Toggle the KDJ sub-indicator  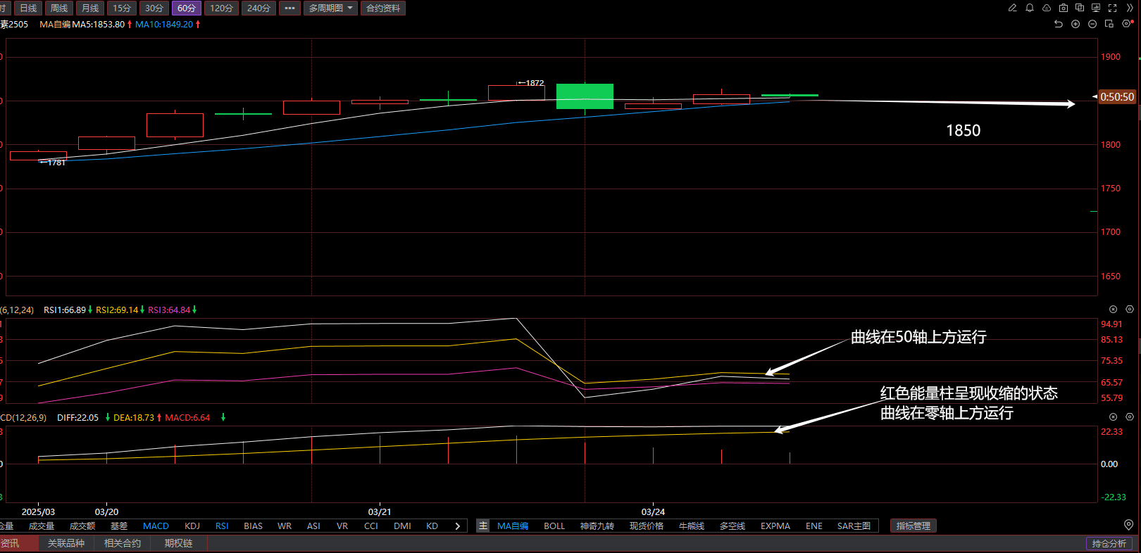coord(192,526)
